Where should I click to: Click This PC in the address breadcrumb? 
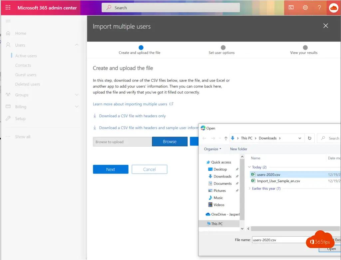coord(247,138)
